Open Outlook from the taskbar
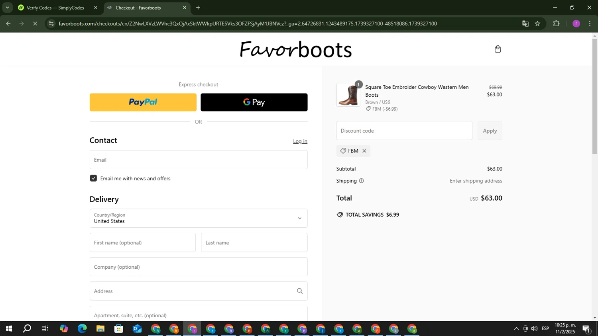Screen dimensions: 598x336 137,329
